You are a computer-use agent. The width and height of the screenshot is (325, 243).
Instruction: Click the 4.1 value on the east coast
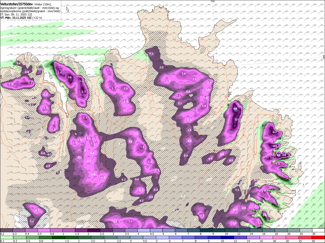[x=278, y=155]
